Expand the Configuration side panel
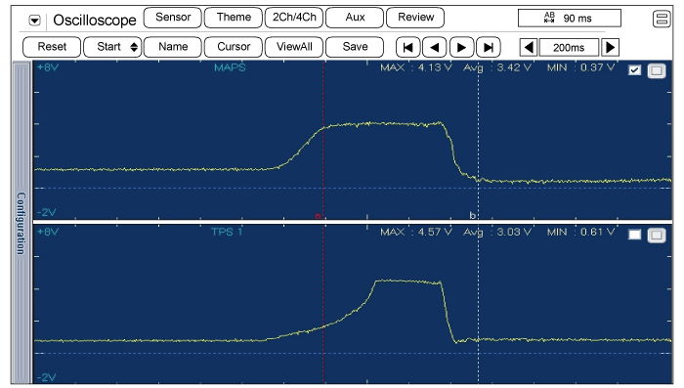Screen dimensions: 684x388 (21, 223)
